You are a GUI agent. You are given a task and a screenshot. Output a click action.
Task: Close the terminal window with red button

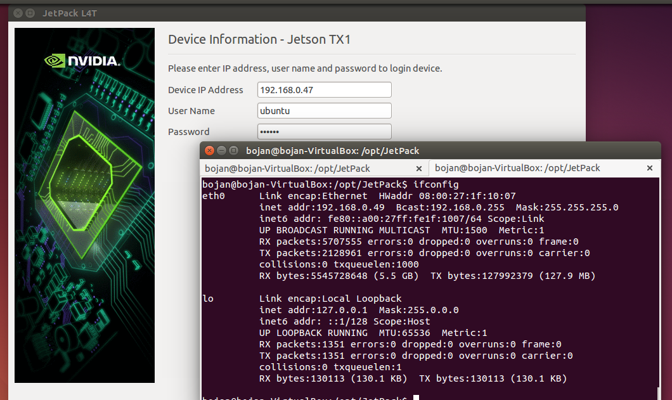pos(209,150)
